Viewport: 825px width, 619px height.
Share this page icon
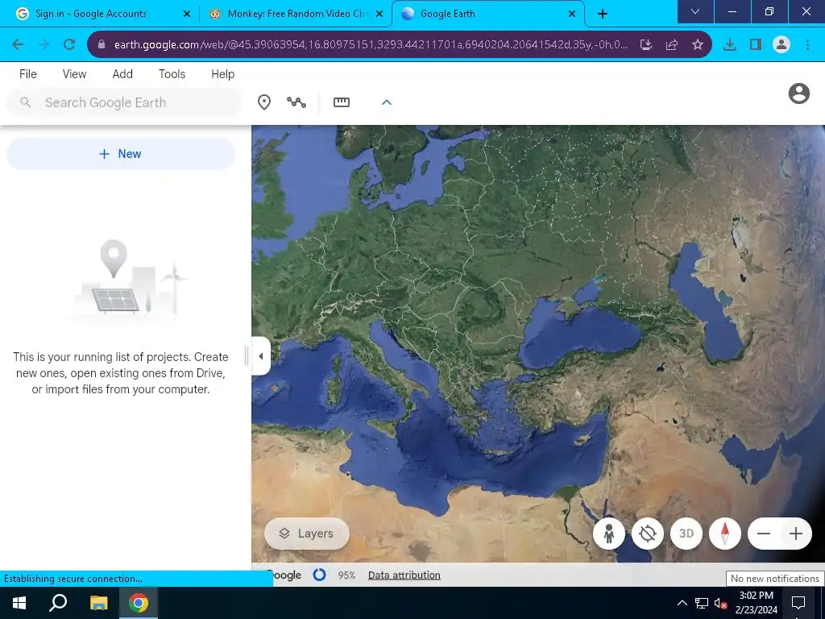pos(672,45)
